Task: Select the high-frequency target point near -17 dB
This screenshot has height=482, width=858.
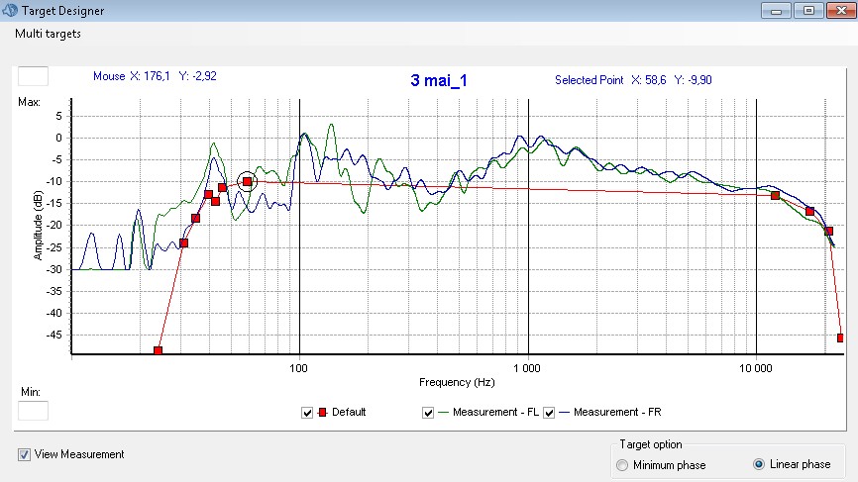Action: coord(809,212)
